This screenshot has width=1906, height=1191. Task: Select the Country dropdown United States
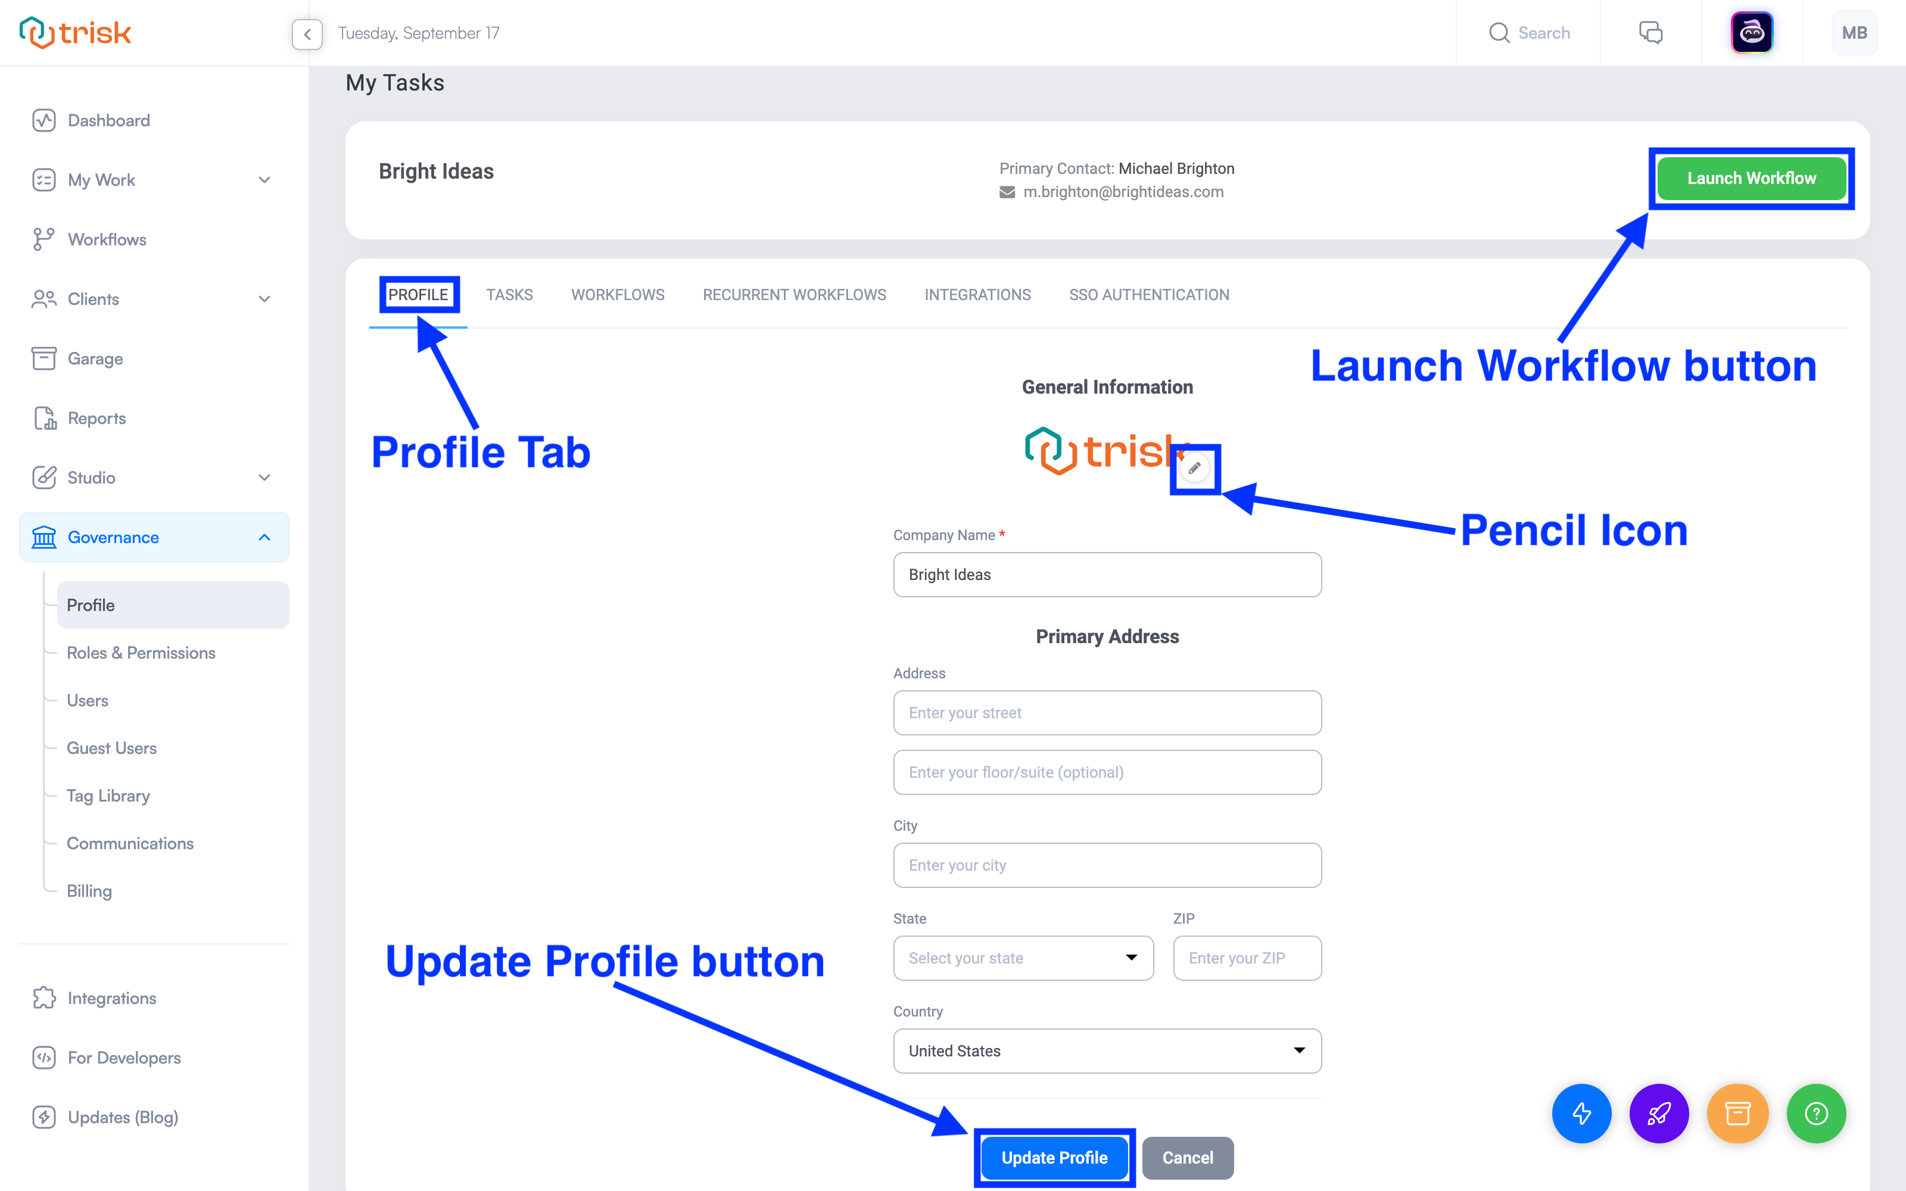[1106, 1051]
